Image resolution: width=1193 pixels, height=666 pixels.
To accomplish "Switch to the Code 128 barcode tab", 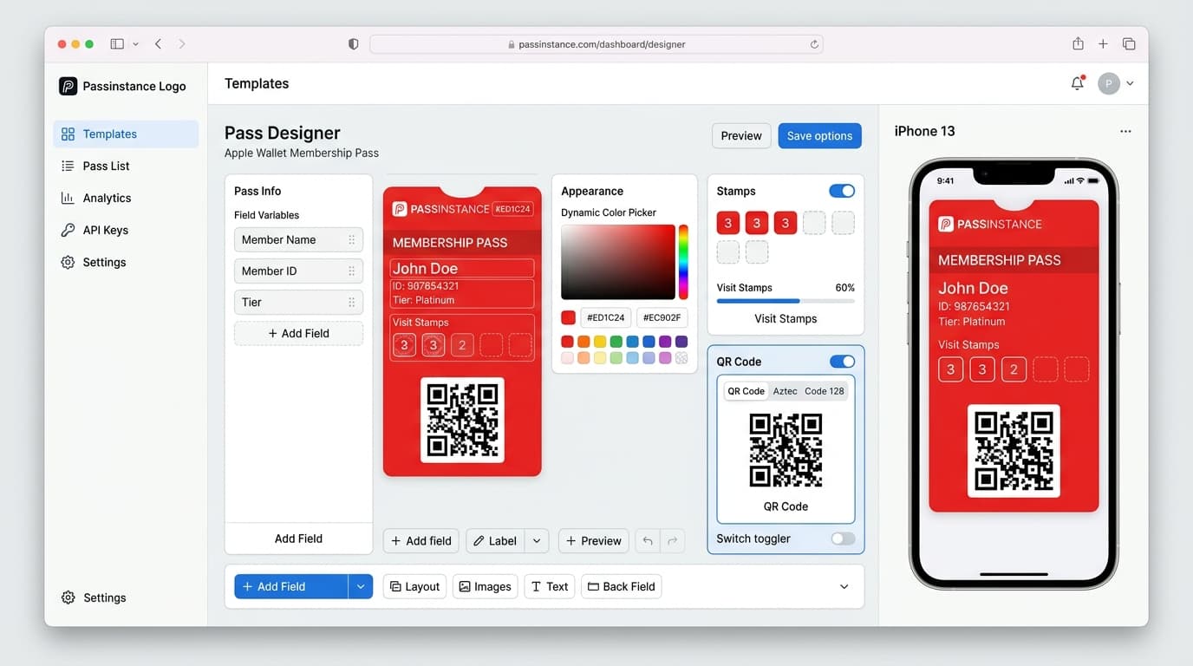I will point(825,391).
